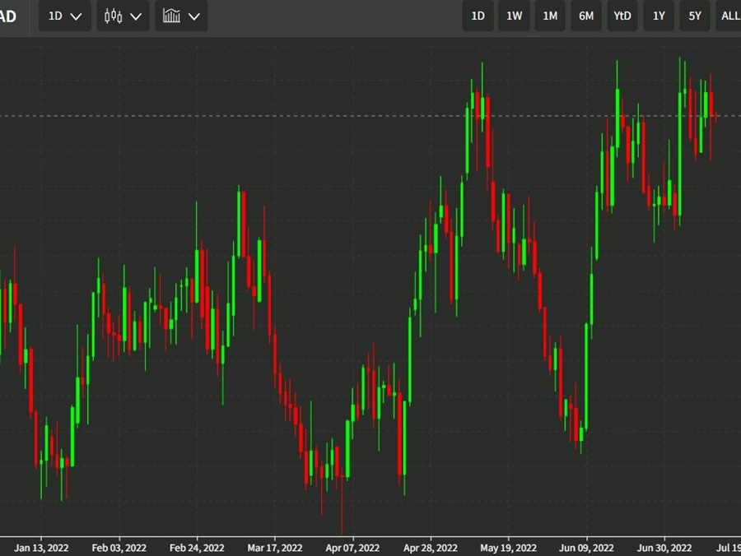Viewport: 741px width, 556px height.
Task: Click the chevron beside the candlestick icon
Action: (x=136, y=16)
